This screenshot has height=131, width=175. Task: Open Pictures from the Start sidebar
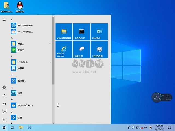click(x=4, y=104)
